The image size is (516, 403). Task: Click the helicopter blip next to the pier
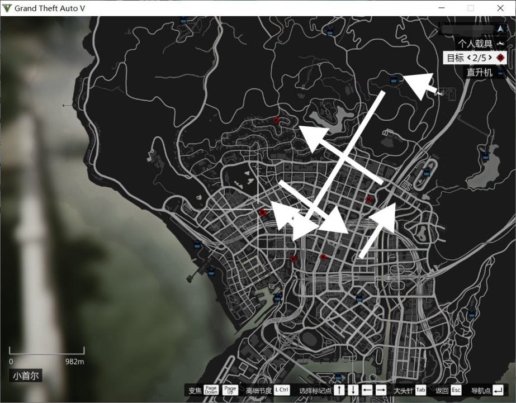[x=211, y=272]
